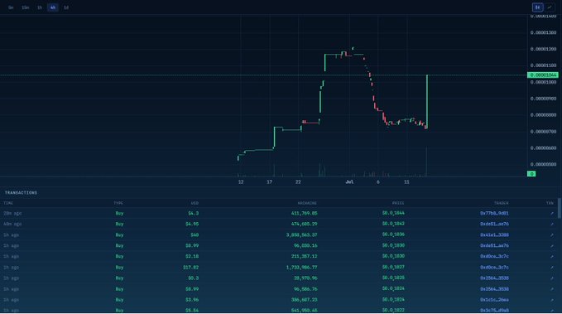Click the 22 date label on time axis

(x=298, y=182)
